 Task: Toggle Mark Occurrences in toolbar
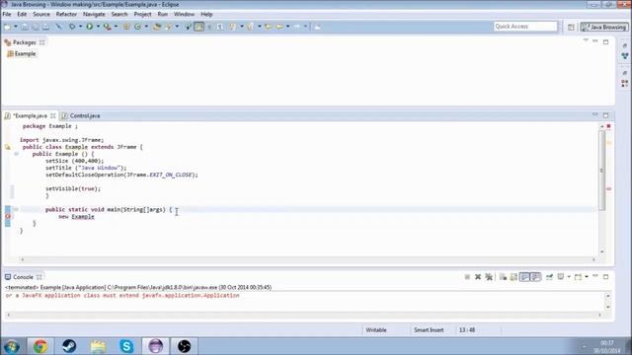[x=199, y=27]
